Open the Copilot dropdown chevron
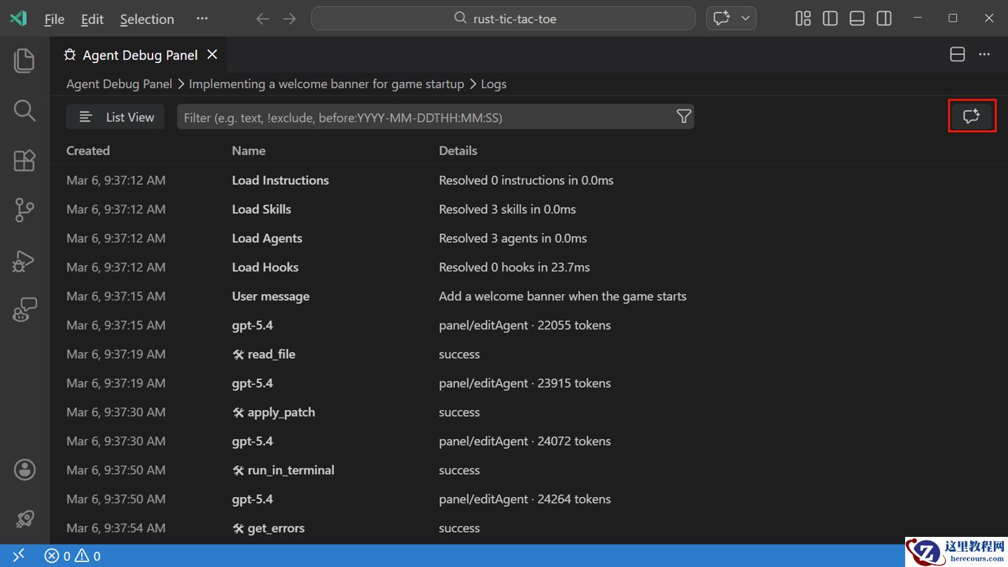This screenshot has width=1008, height=567. click(744, 18)
